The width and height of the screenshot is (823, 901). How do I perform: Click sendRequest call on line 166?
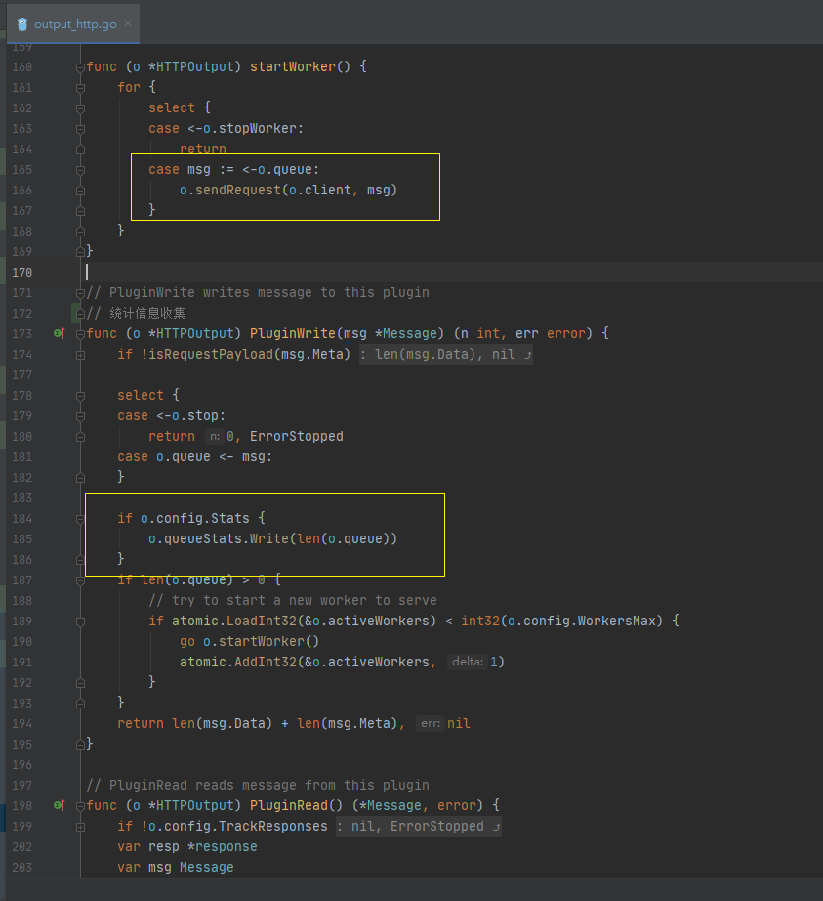(237, 190)
